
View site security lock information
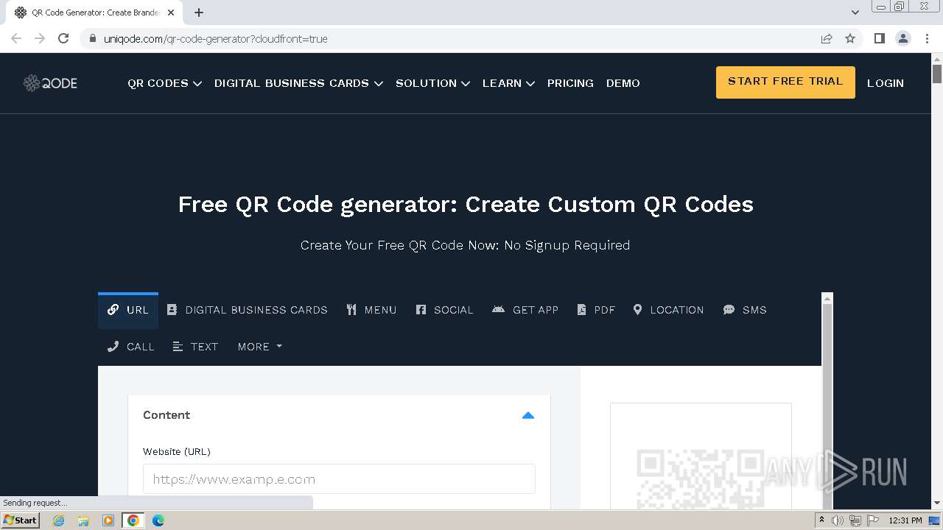[x=93, y=38]
